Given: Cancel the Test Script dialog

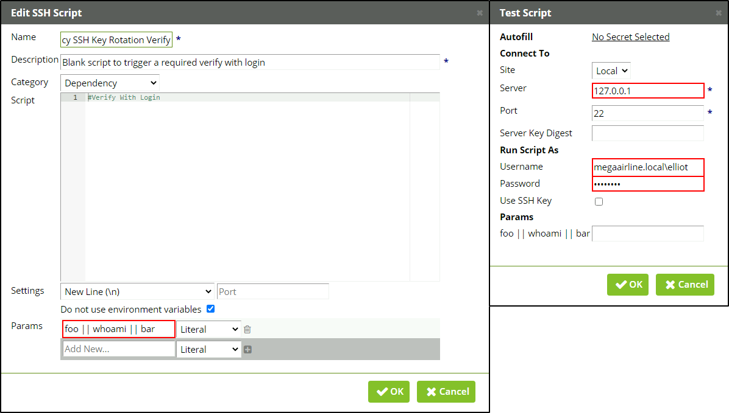Looking at the screenshot, I should point(685,285).
